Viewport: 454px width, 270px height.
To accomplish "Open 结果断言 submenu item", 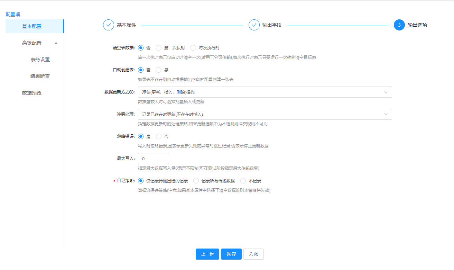I will (40, 76).
